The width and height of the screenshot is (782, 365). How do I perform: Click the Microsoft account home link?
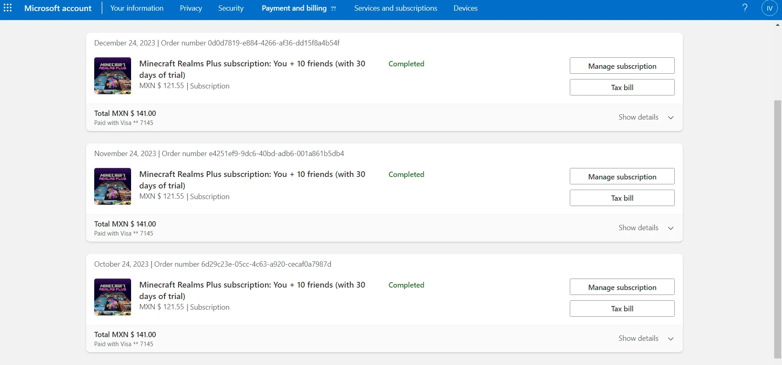tap(58, 8)
